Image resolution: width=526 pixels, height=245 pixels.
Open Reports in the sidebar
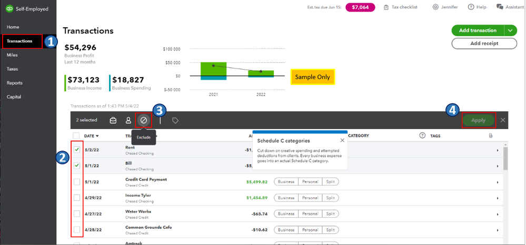14,83
